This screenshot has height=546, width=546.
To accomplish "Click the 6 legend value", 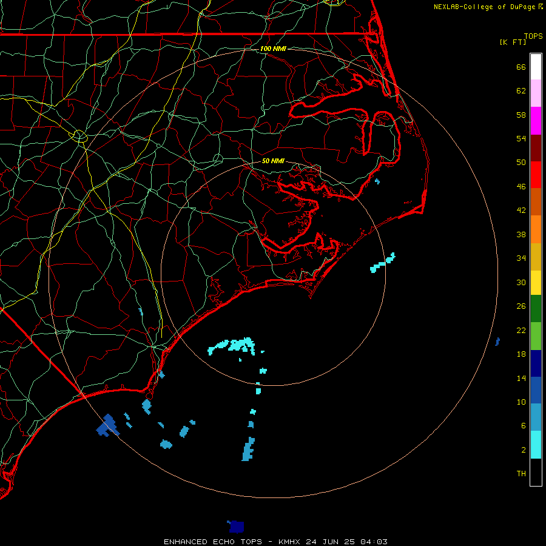I will click(524, 425).
